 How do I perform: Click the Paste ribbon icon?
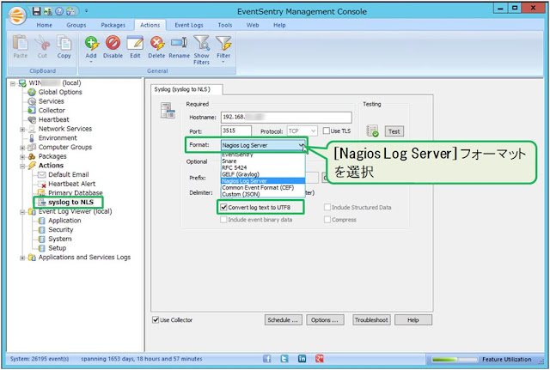(x=21, y=43)
